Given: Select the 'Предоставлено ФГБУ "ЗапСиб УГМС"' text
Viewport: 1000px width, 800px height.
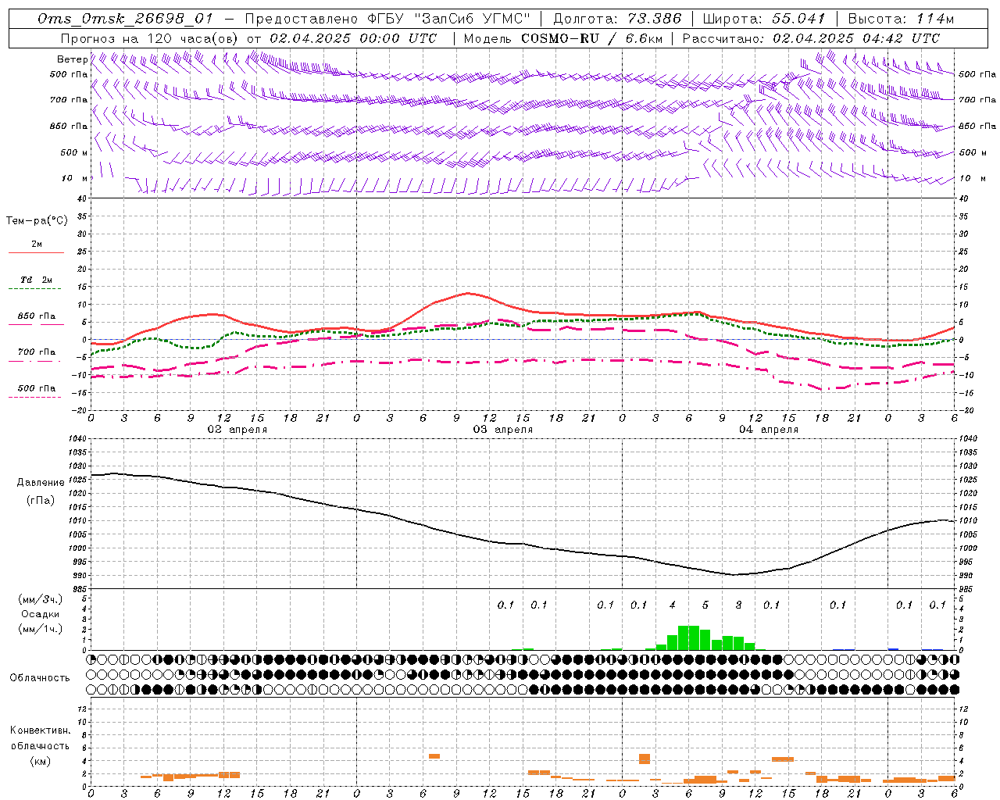Looking at the screenshot, I should [x=387, y=19].
